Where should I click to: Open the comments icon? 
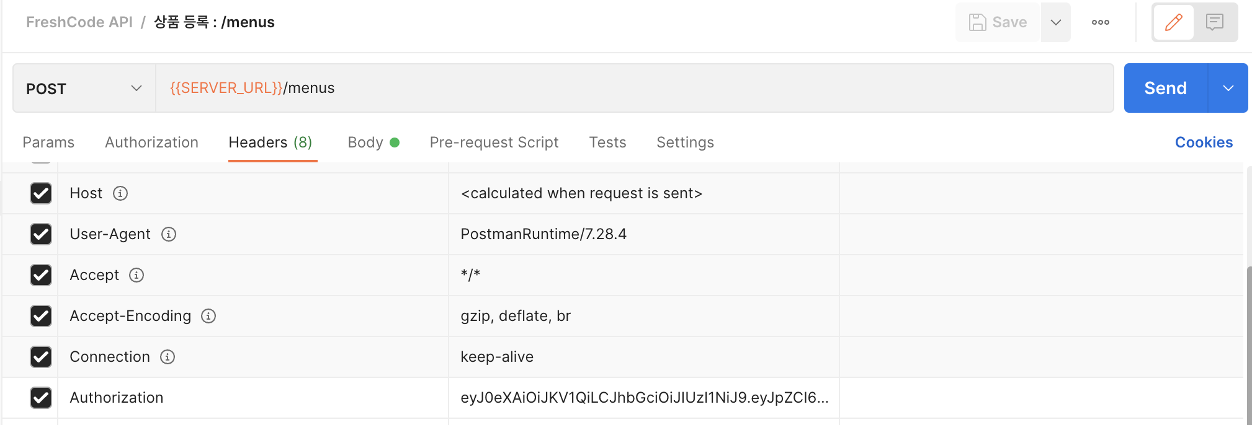(1214, 22)
